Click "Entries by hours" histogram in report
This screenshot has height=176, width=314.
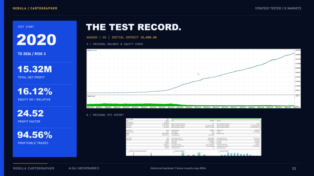coord(148,153)
